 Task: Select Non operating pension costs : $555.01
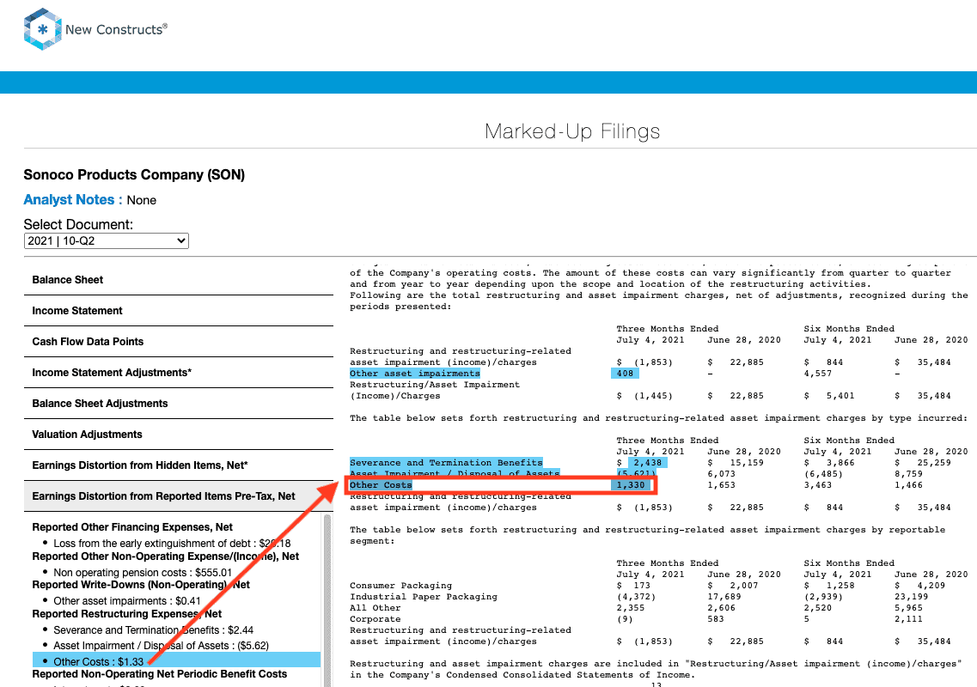143,573
